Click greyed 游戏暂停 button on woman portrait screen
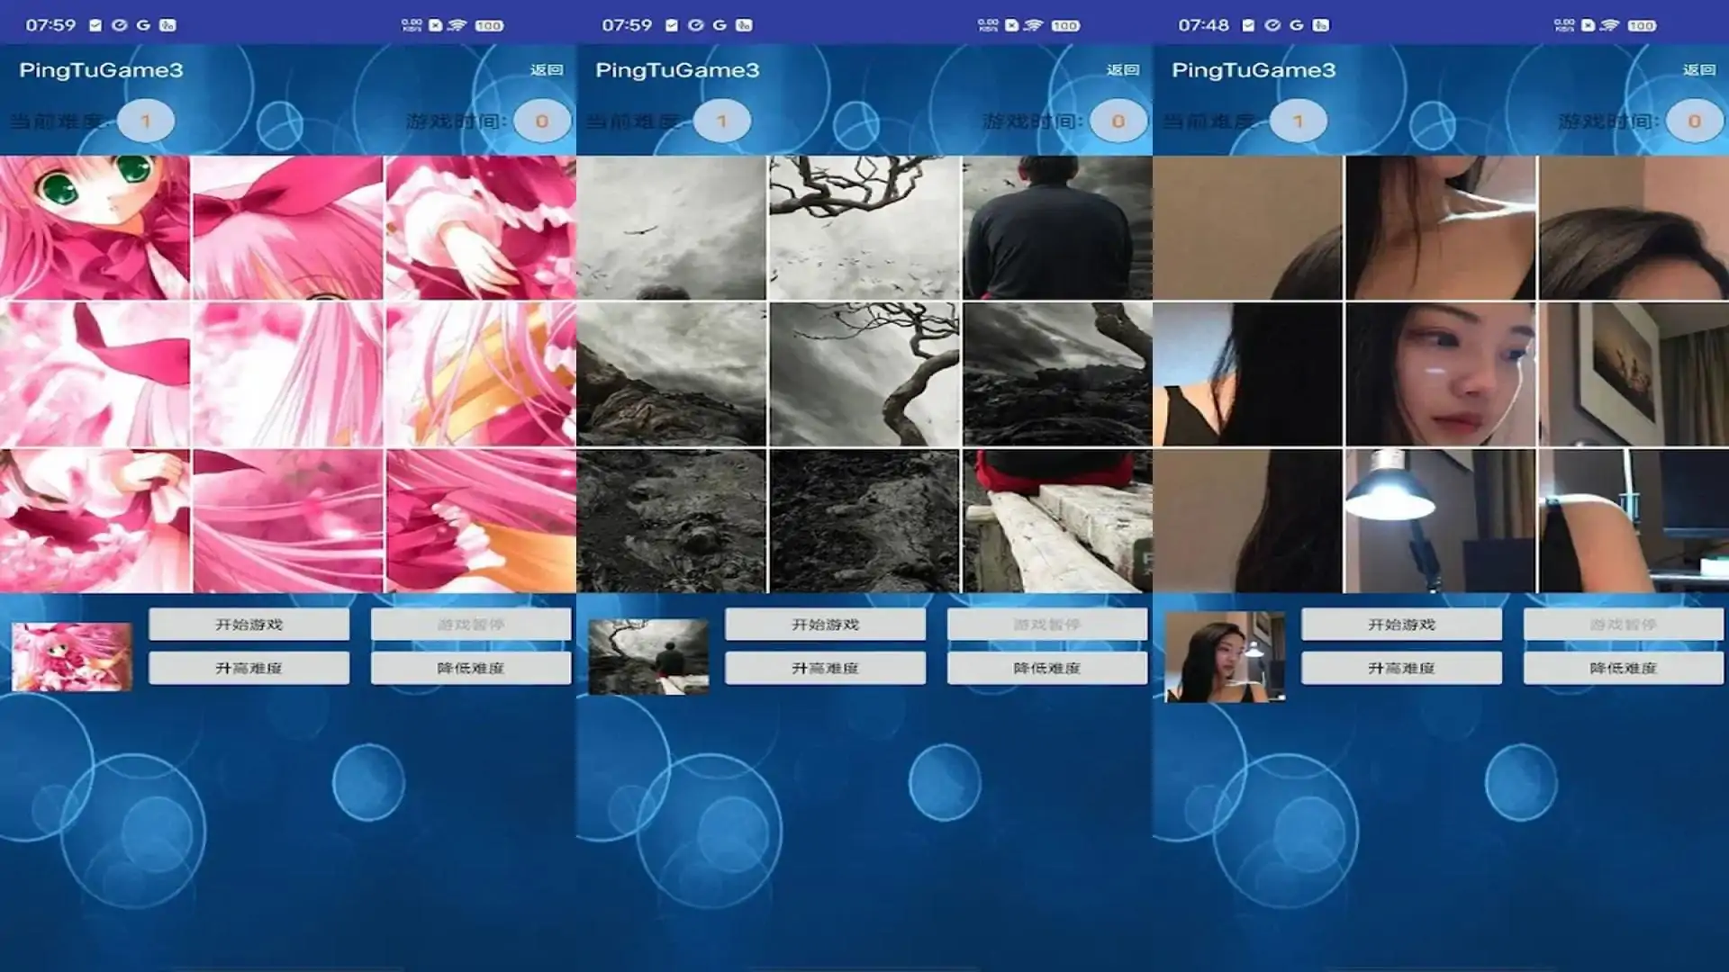 (x=1624, y=624)
